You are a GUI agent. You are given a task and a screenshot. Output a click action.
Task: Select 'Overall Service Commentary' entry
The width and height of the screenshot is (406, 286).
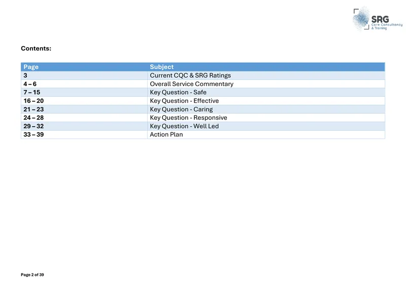[x=192, y=84]
